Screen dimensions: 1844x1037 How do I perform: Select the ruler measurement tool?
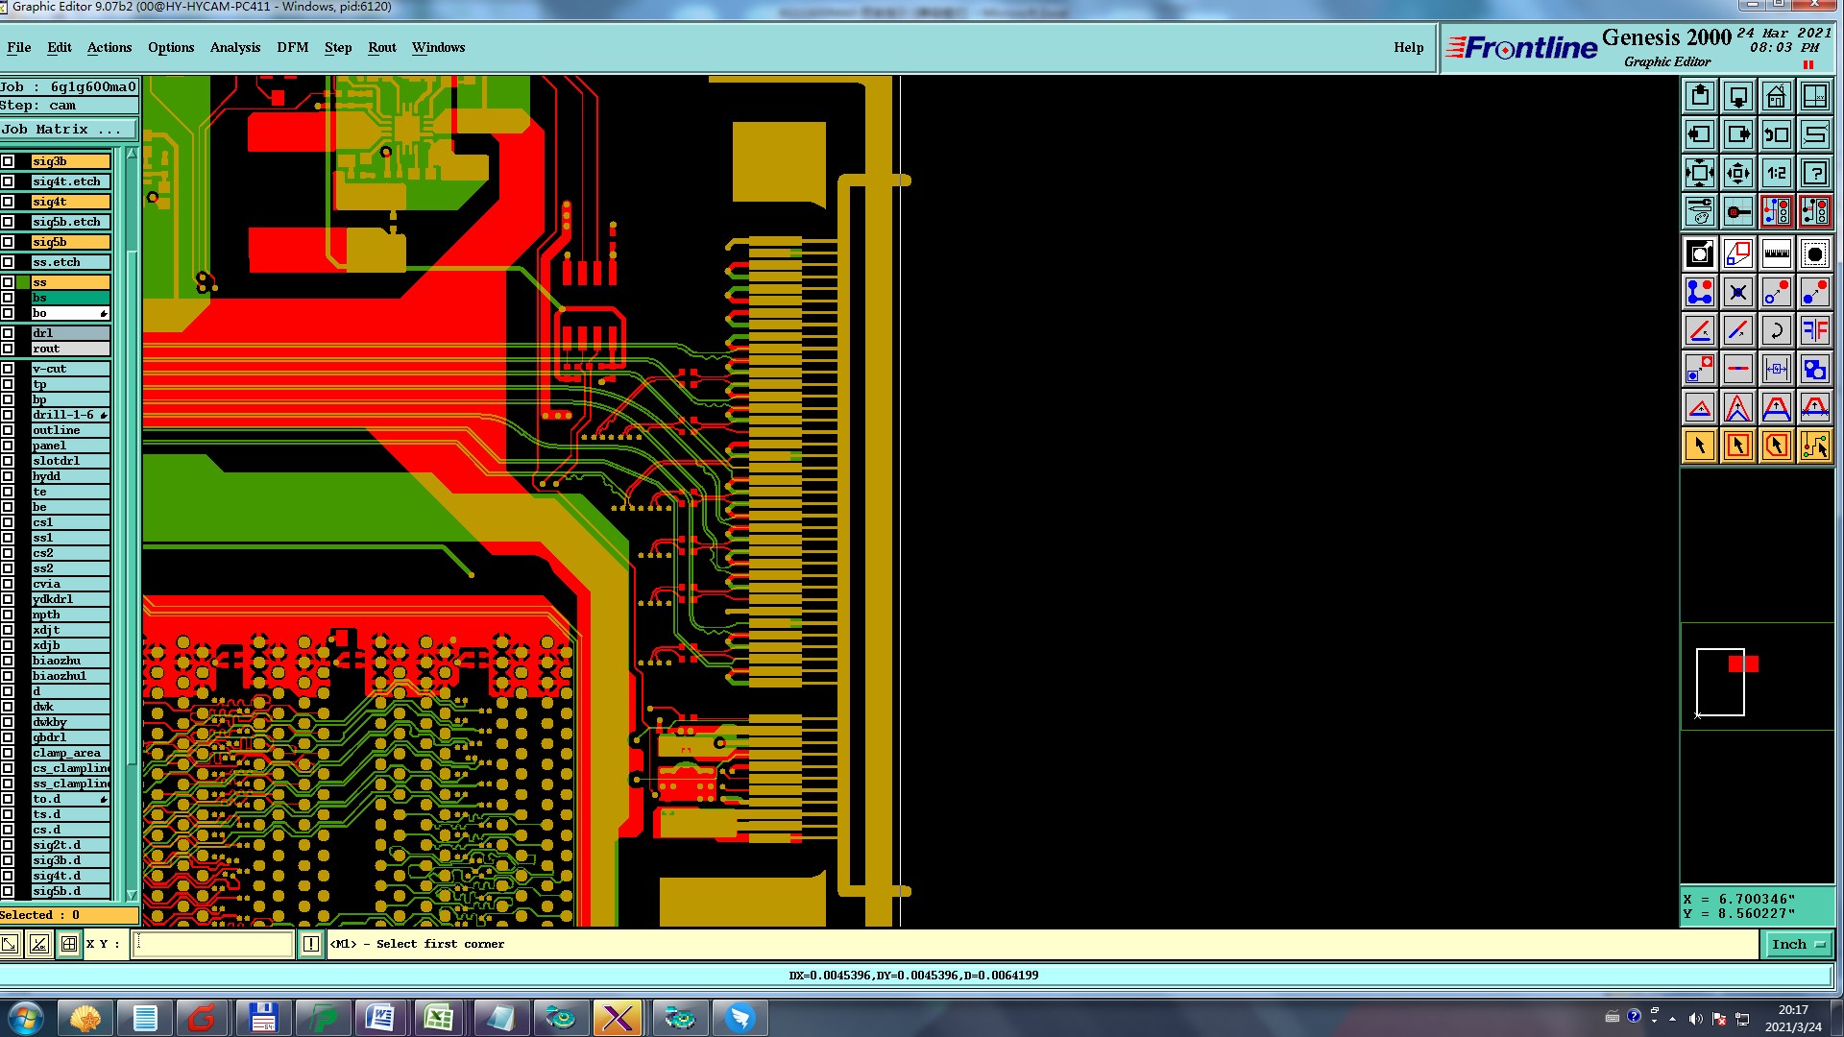(x=1776, y=253)
